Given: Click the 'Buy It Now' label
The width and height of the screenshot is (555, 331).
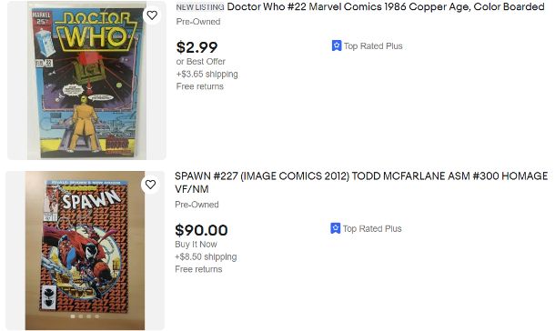Looking at the screenshot, I should tap(196, 245).
